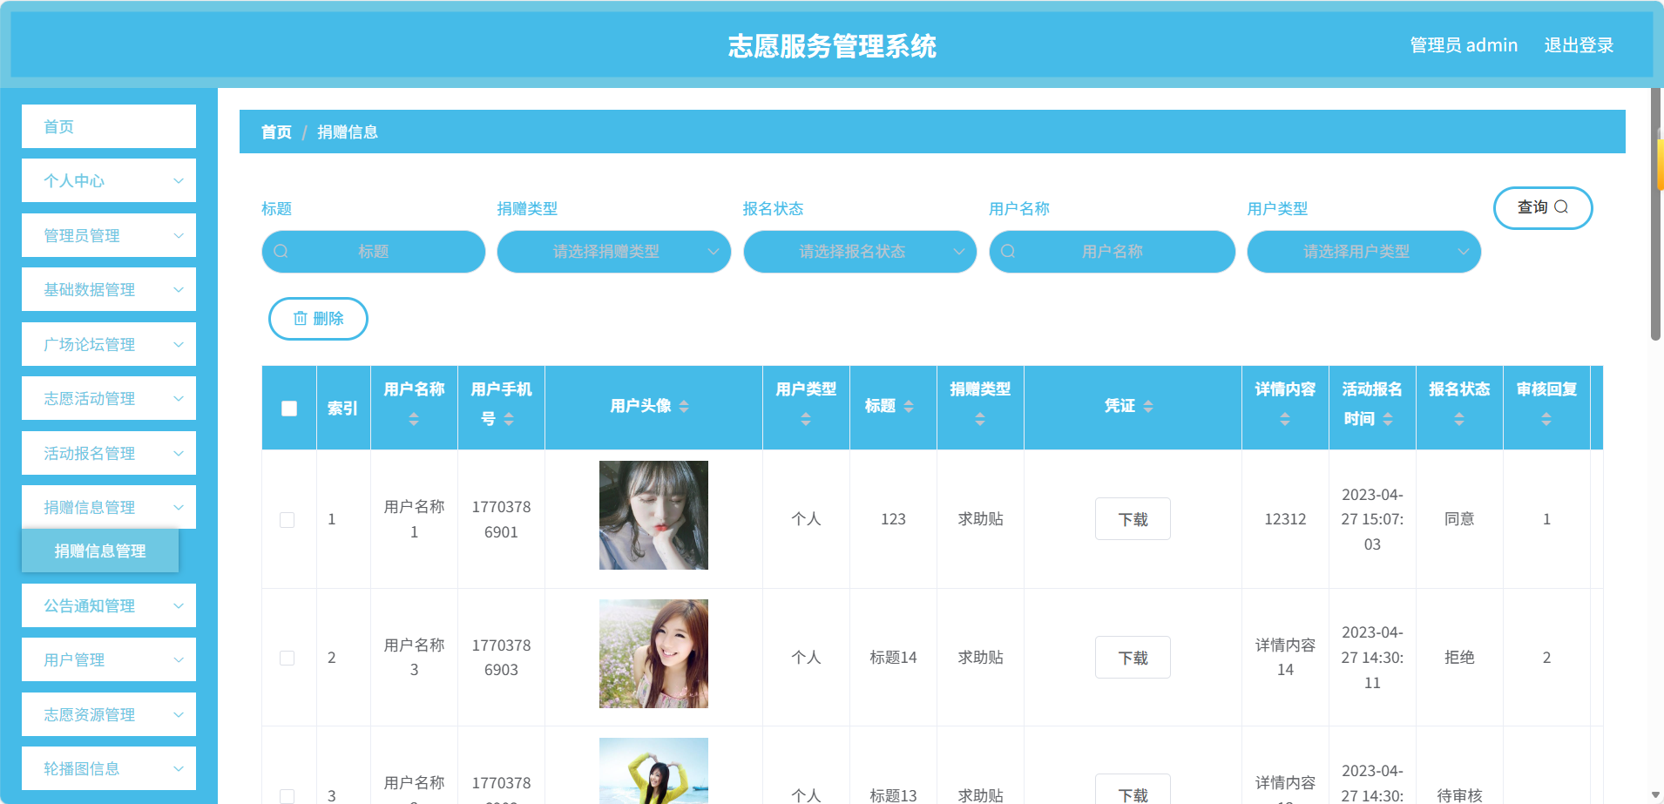Click 拒绝 status in row 2
The image size is (1664, 804).
pyautogui.click(x=1459, y=658)
